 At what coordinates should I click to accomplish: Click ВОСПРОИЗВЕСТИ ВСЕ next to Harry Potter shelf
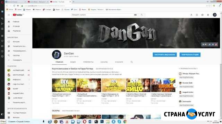click(x=104, y=69)
